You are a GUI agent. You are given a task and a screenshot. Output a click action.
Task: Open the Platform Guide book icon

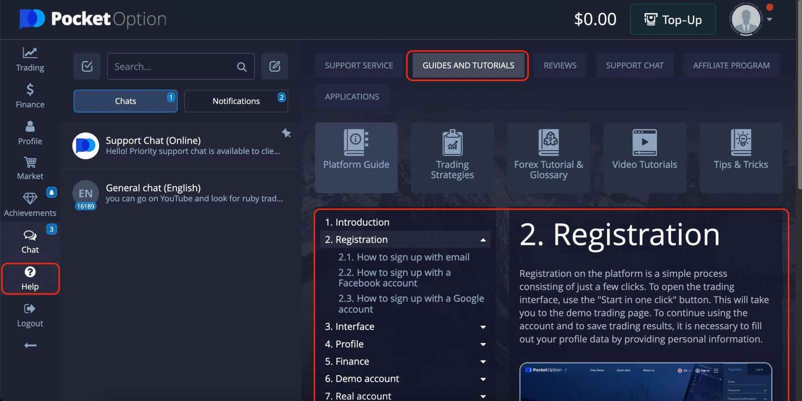click(x=356, y=143)
